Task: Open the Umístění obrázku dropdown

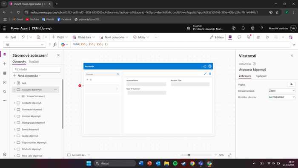Action: [282, 97]
